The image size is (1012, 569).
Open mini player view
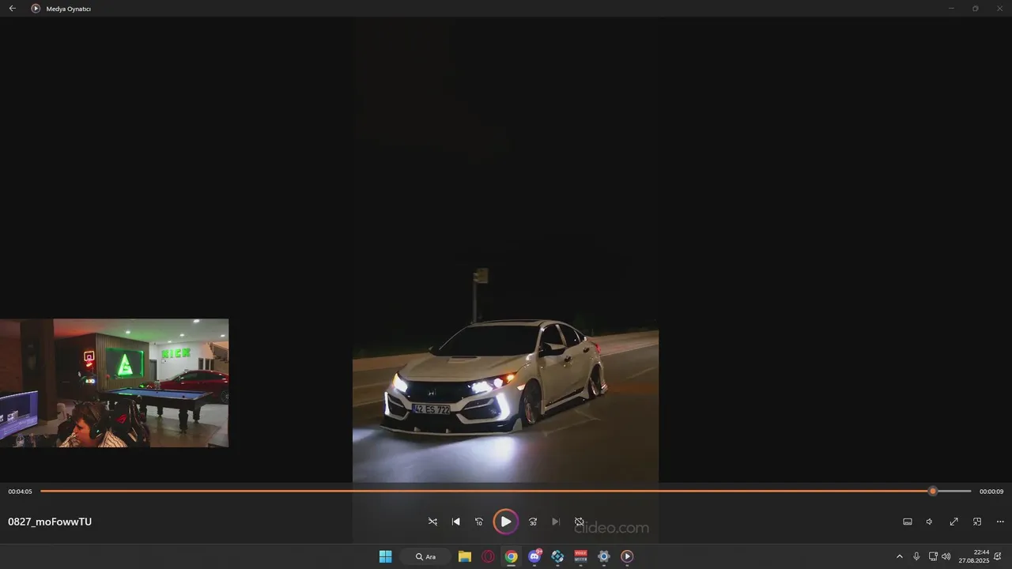(x=977, y=522)
